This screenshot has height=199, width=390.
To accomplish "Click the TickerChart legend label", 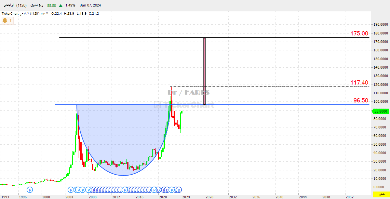I will click(x=10, y=13).
